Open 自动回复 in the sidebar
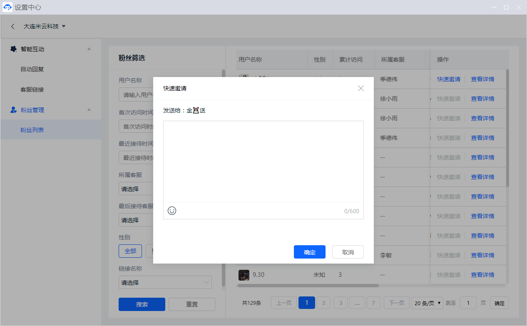 (32, 70)
